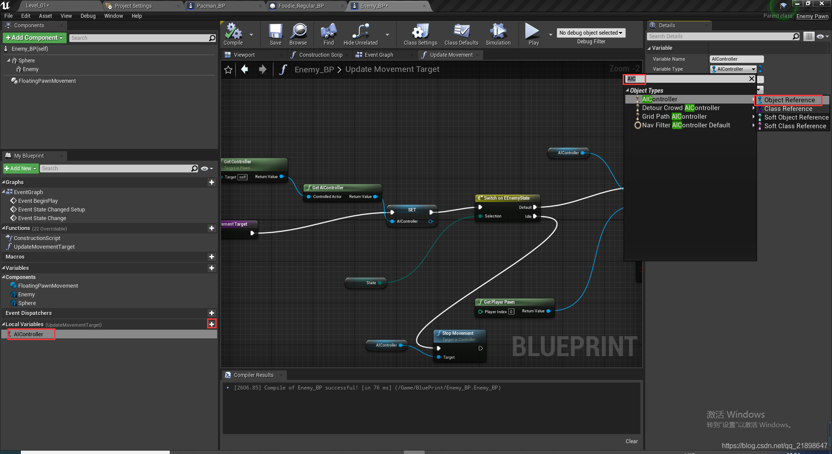Collapse the Sphere component tree
Image resolution: width=832 pixels, height=454 pixels.
pos(9,60)
